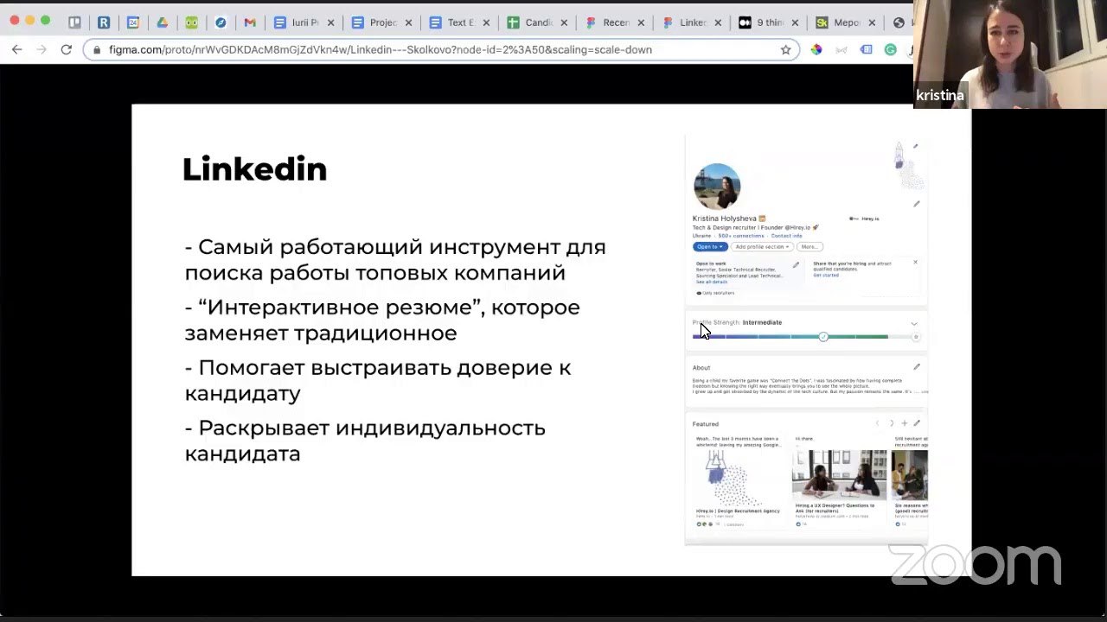Close the Candic Sheets tab
Image resolution: width=1107 pixels, height=622 pixels.
tap(565, 23)
